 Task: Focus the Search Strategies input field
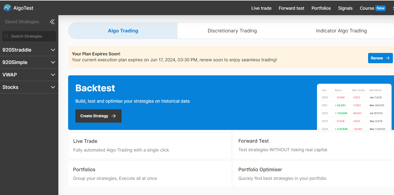(29, 36)
